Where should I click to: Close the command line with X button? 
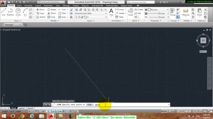coord(46,104)
